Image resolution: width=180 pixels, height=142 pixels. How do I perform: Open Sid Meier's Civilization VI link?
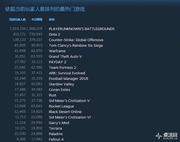click(70, 117)
